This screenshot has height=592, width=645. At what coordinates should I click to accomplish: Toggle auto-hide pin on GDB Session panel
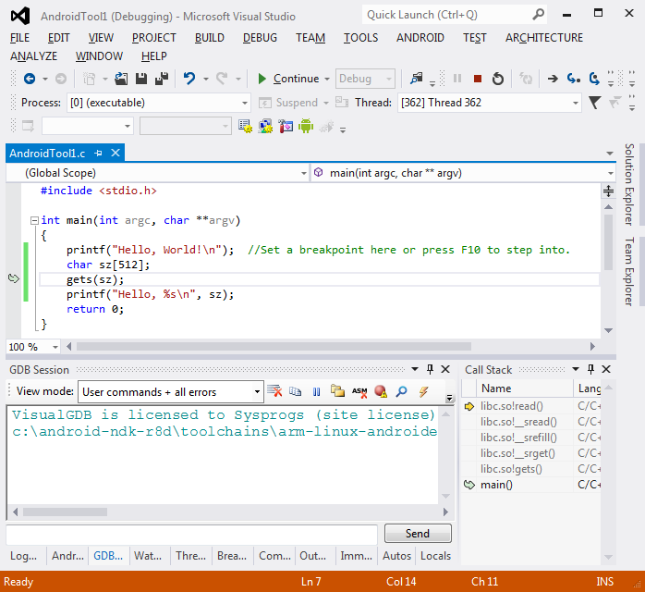[430, 369]
